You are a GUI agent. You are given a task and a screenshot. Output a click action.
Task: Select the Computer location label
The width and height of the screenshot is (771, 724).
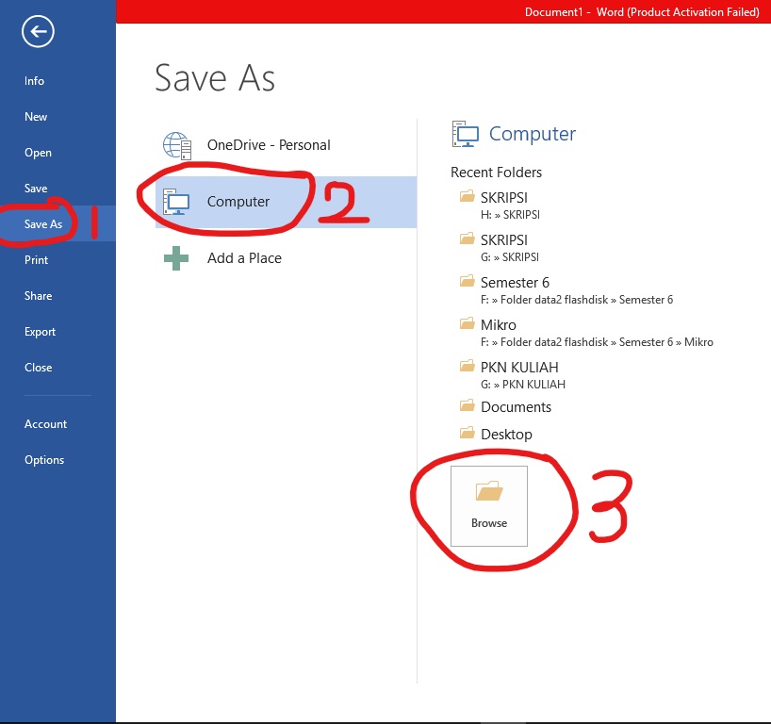coord(238,202)
